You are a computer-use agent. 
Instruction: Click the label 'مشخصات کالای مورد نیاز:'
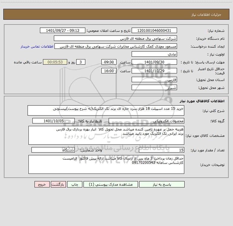pyautogui.click(x=205, y=136)
